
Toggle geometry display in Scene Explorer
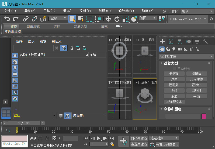[15, 56]
